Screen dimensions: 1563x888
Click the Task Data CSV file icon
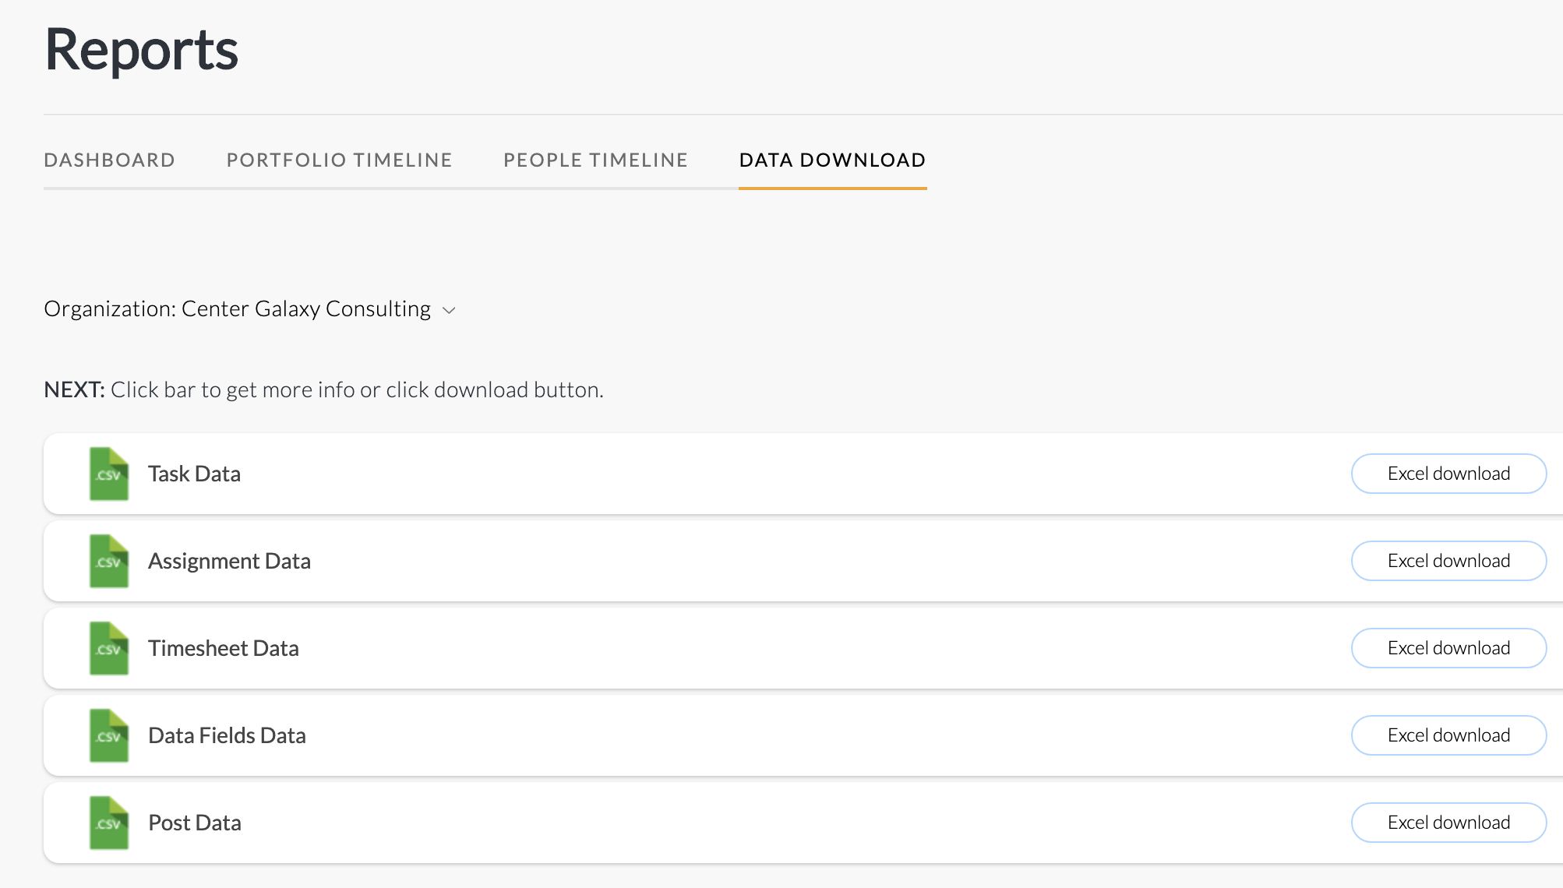(109, 474)
